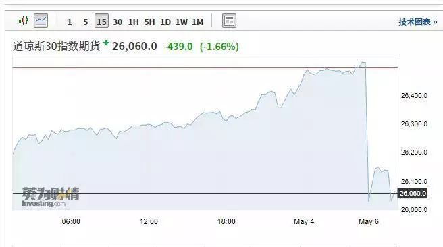Set chart interval to 5 minutes

click(85, 22)
